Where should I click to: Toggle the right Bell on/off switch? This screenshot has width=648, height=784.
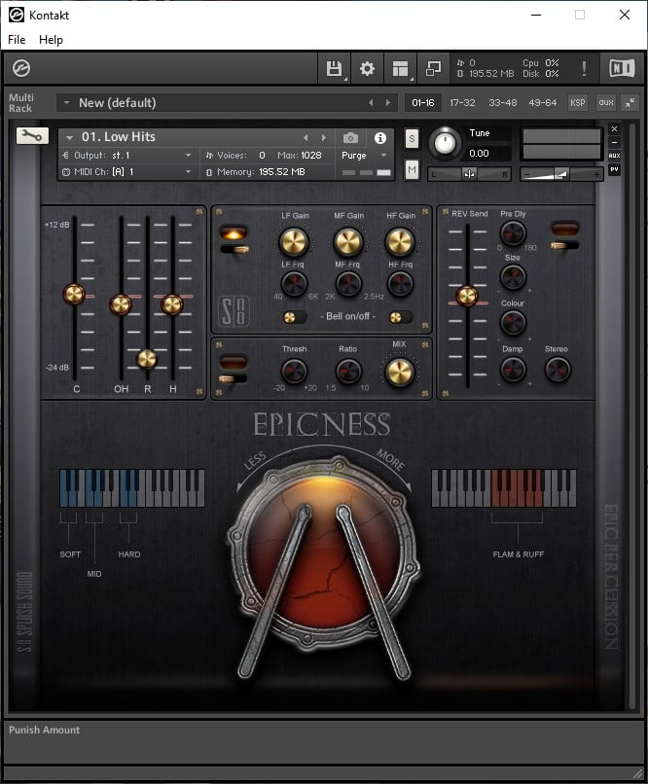pyautogui.click(x=401, y=317)
